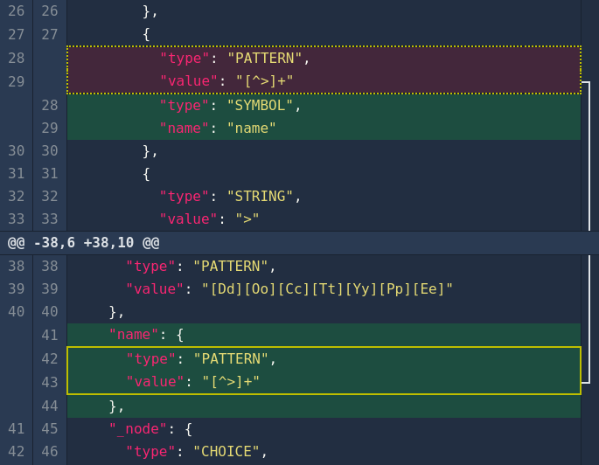Click new line number 45 in the gutter
599x465 pixels.
(50, 429)
